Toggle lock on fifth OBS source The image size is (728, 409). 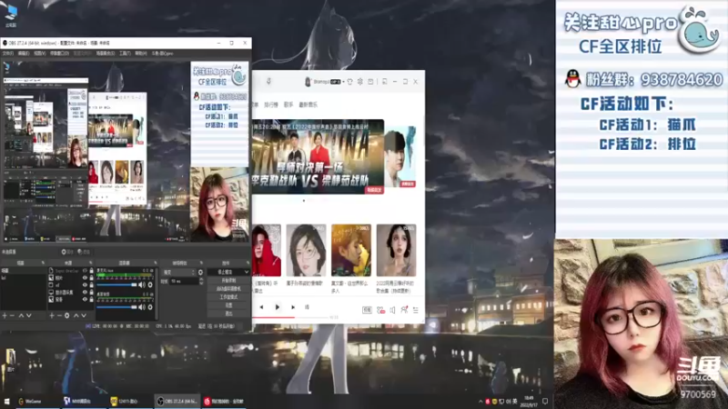(x=91, y=300)
